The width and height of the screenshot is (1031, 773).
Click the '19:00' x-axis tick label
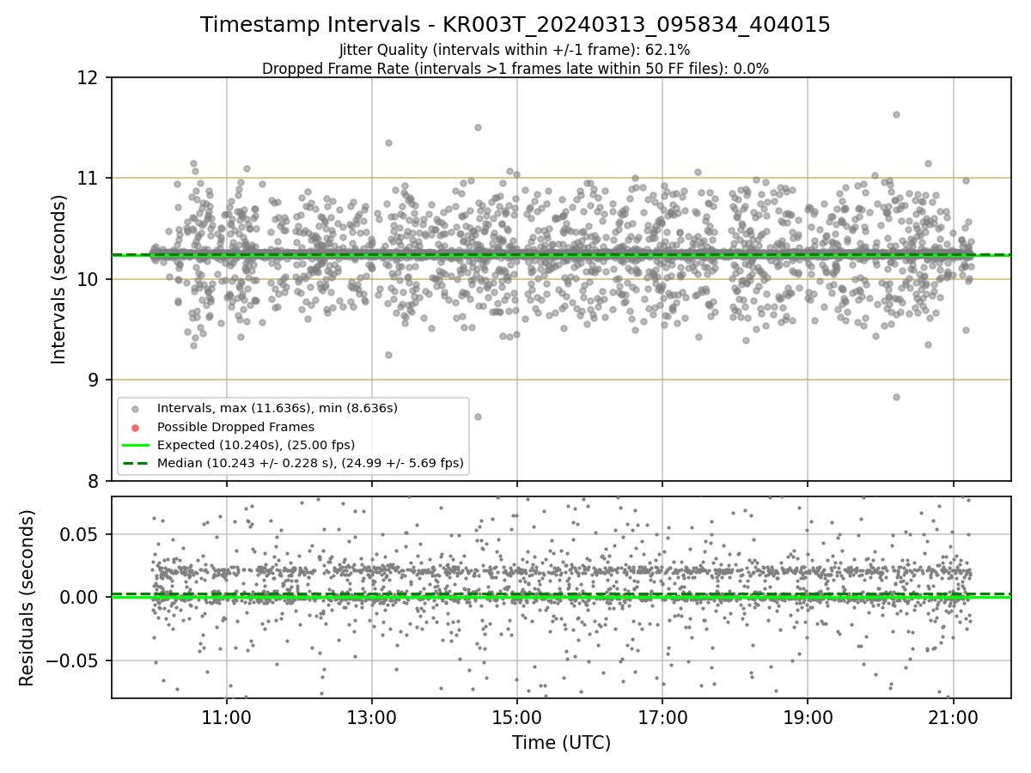point(808,717)
